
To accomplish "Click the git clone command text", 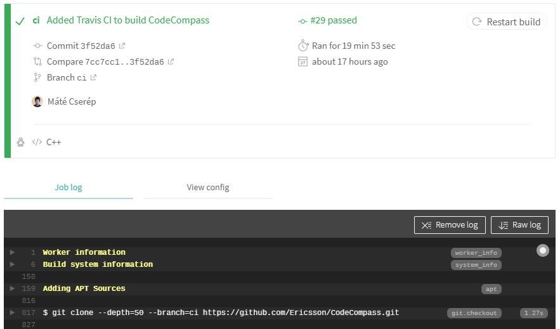I will click(x=221, y=313).
